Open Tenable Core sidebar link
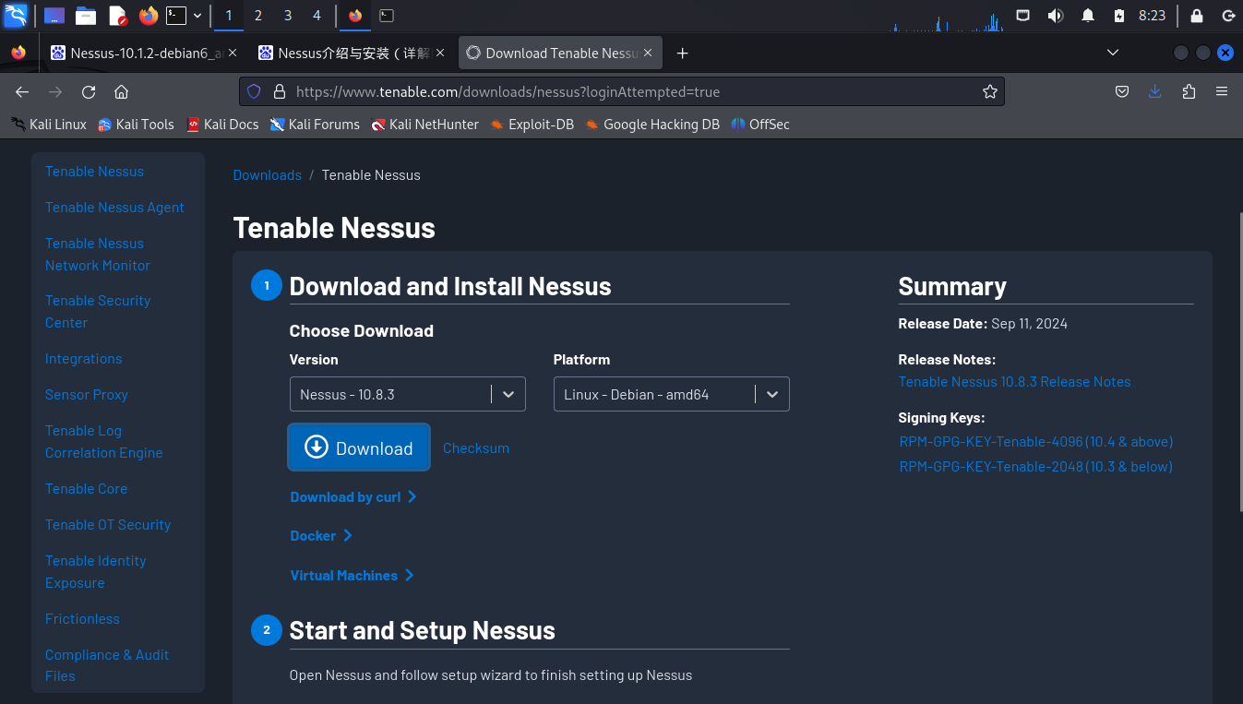Viewport: 1243px width, 704px height. (86, 489)
